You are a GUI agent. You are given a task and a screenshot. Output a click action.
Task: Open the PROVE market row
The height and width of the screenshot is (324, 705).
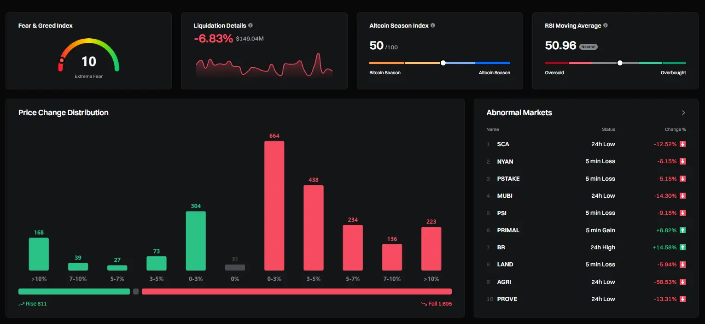(586, 299)
